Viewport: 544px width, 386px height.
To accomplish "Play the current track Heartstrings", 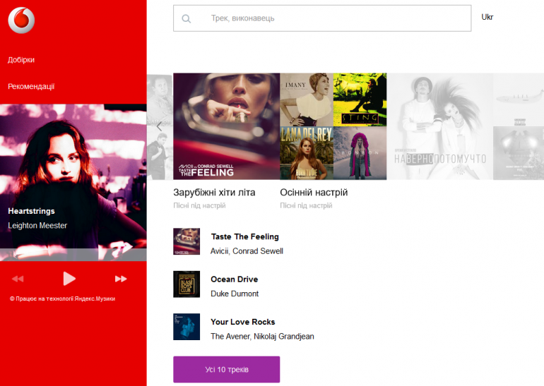I will click(69, 279).
